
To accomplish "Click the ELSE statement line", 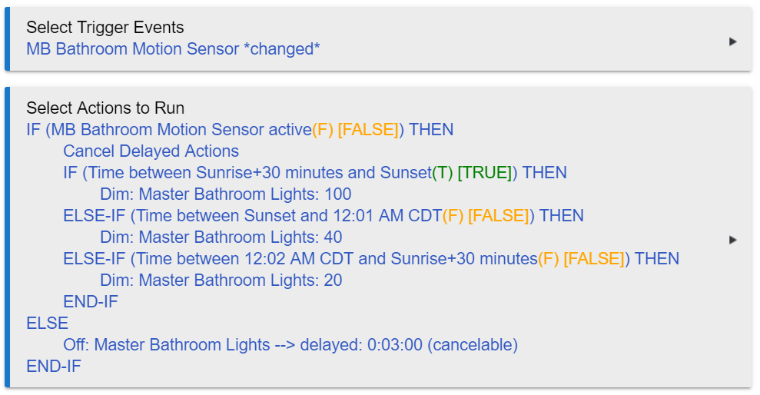I will click(x=47, y=324).
